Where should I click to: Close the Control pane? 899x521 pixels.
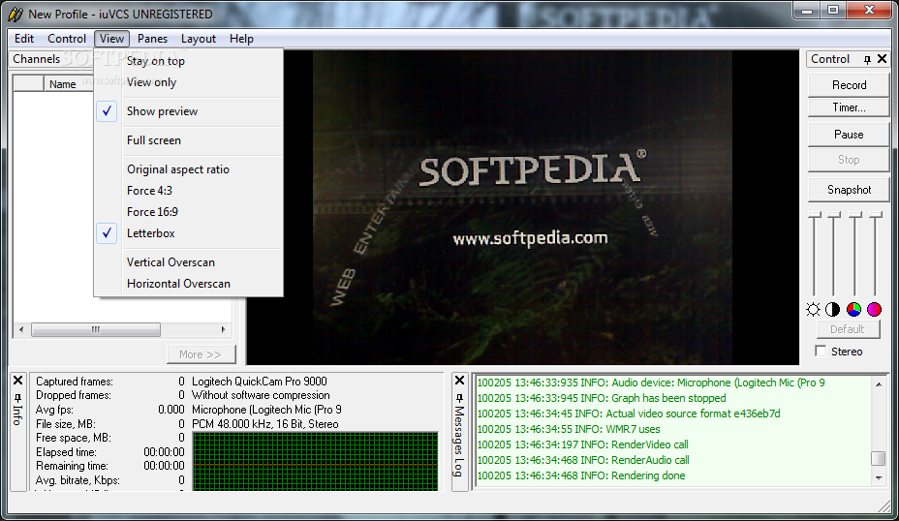(883, 58)
